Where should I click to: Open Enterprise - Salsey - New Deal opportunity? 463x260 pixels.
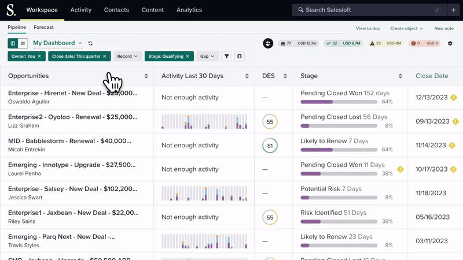(73, 189)
